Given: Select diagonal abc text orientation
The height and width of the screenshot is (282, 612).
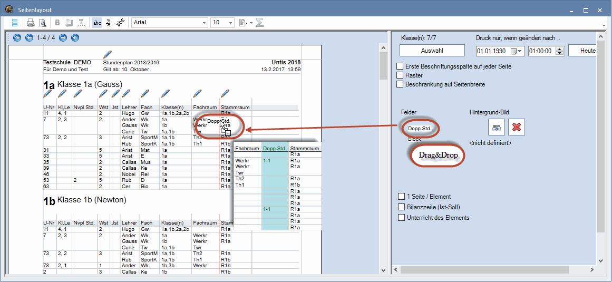Looking at the screenshot, I should pyautogui.click(x=121, y=23).
